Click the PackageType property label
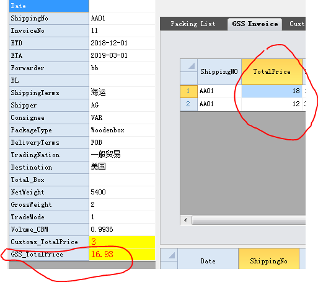This screenshot has width=318, height=282. click(49, 130)
